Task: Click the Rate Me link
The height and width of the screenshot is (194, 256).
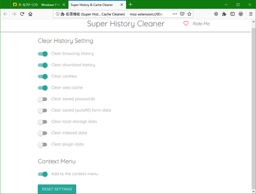Action: click(201, 24)
